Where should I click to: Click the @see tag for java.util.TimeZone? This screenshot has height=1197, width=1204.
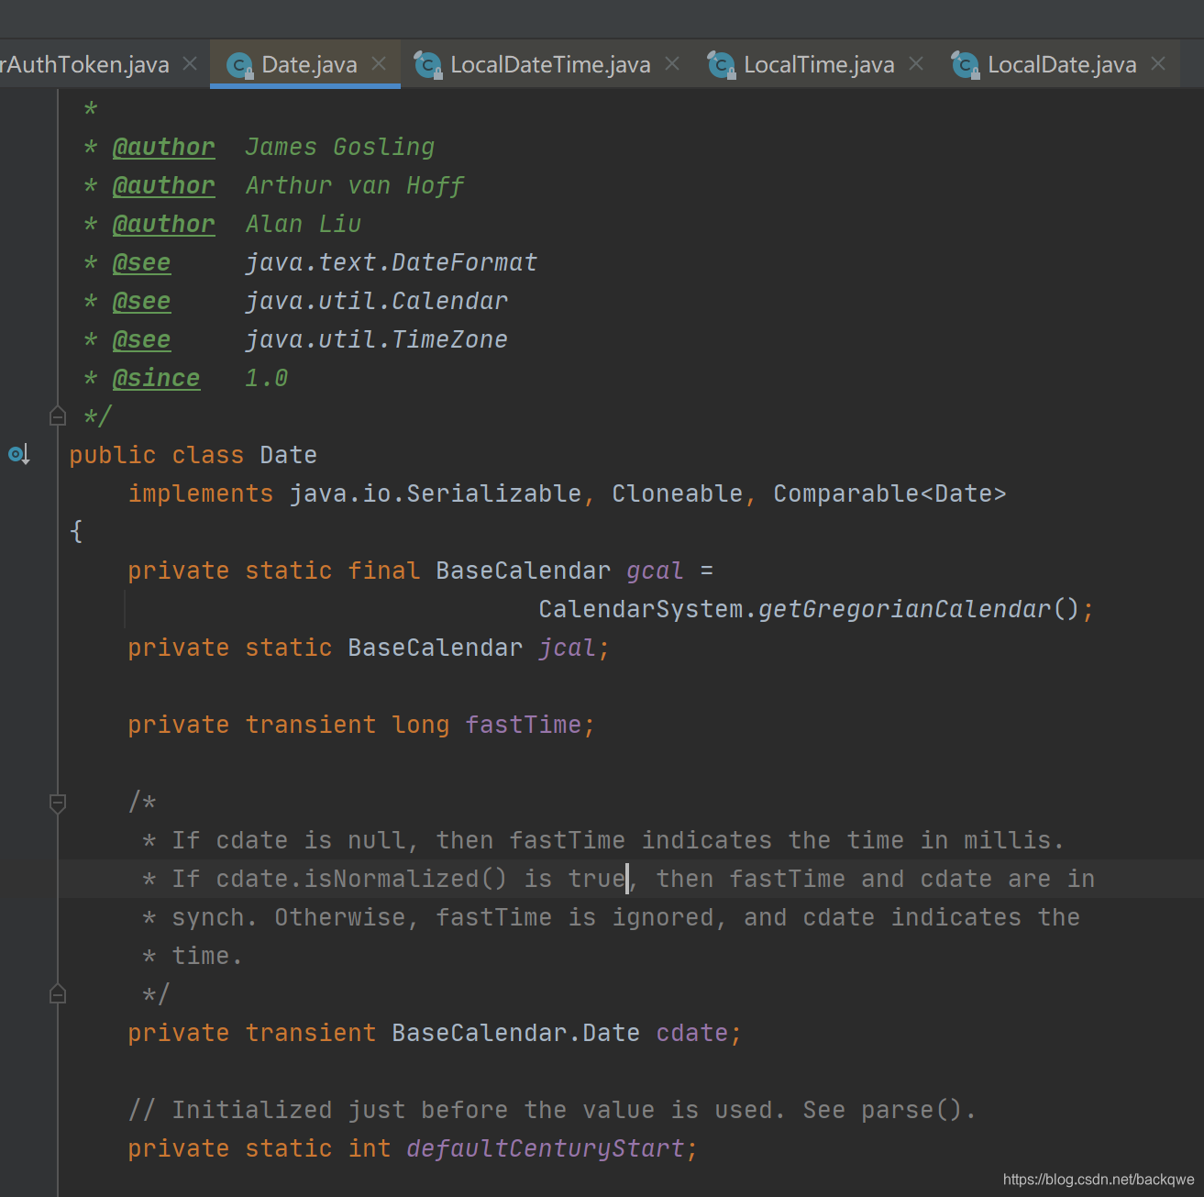pyautogui.click(x=141, y=339)
